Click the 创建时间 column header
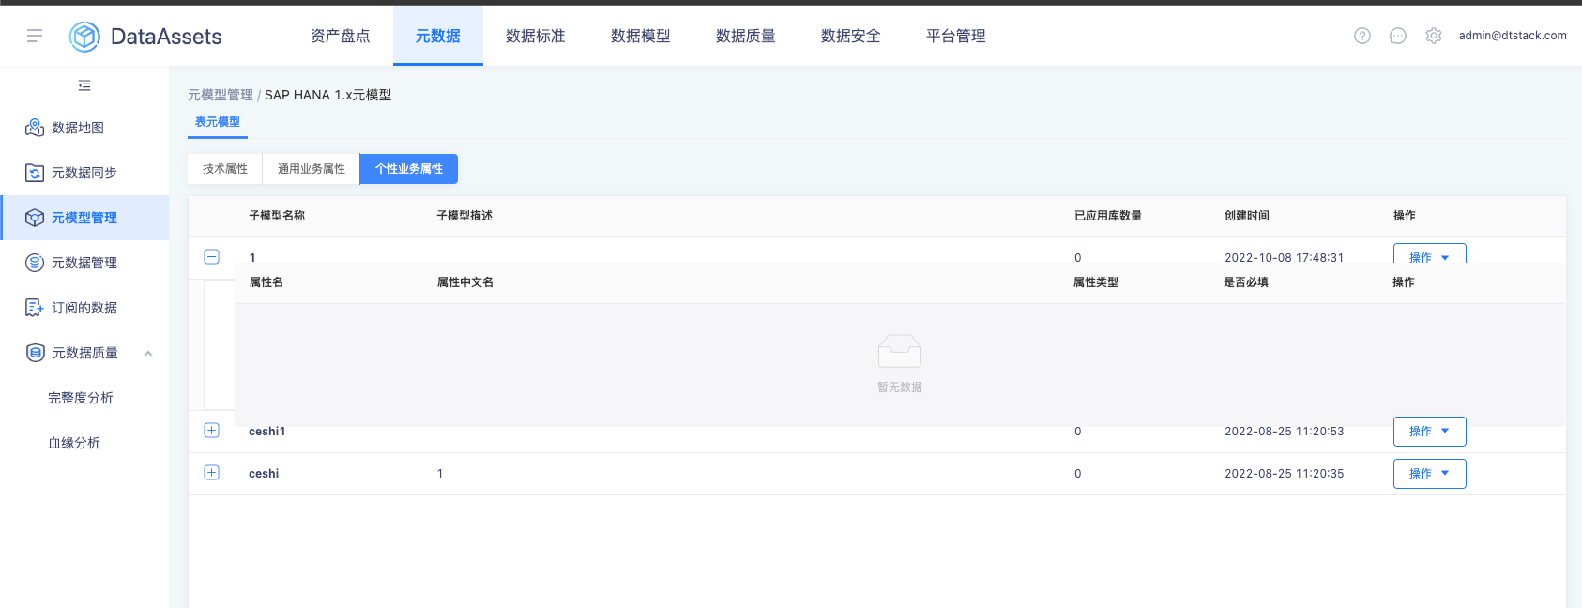Image resolution: width=1582 pixels, height=608 pixels. pos(1247,216)
